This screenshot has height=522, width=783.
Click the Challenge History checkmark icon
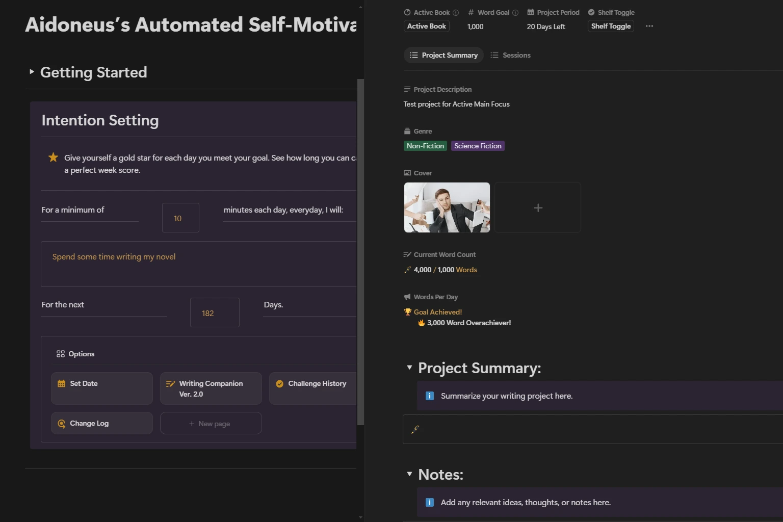(280, 384)
